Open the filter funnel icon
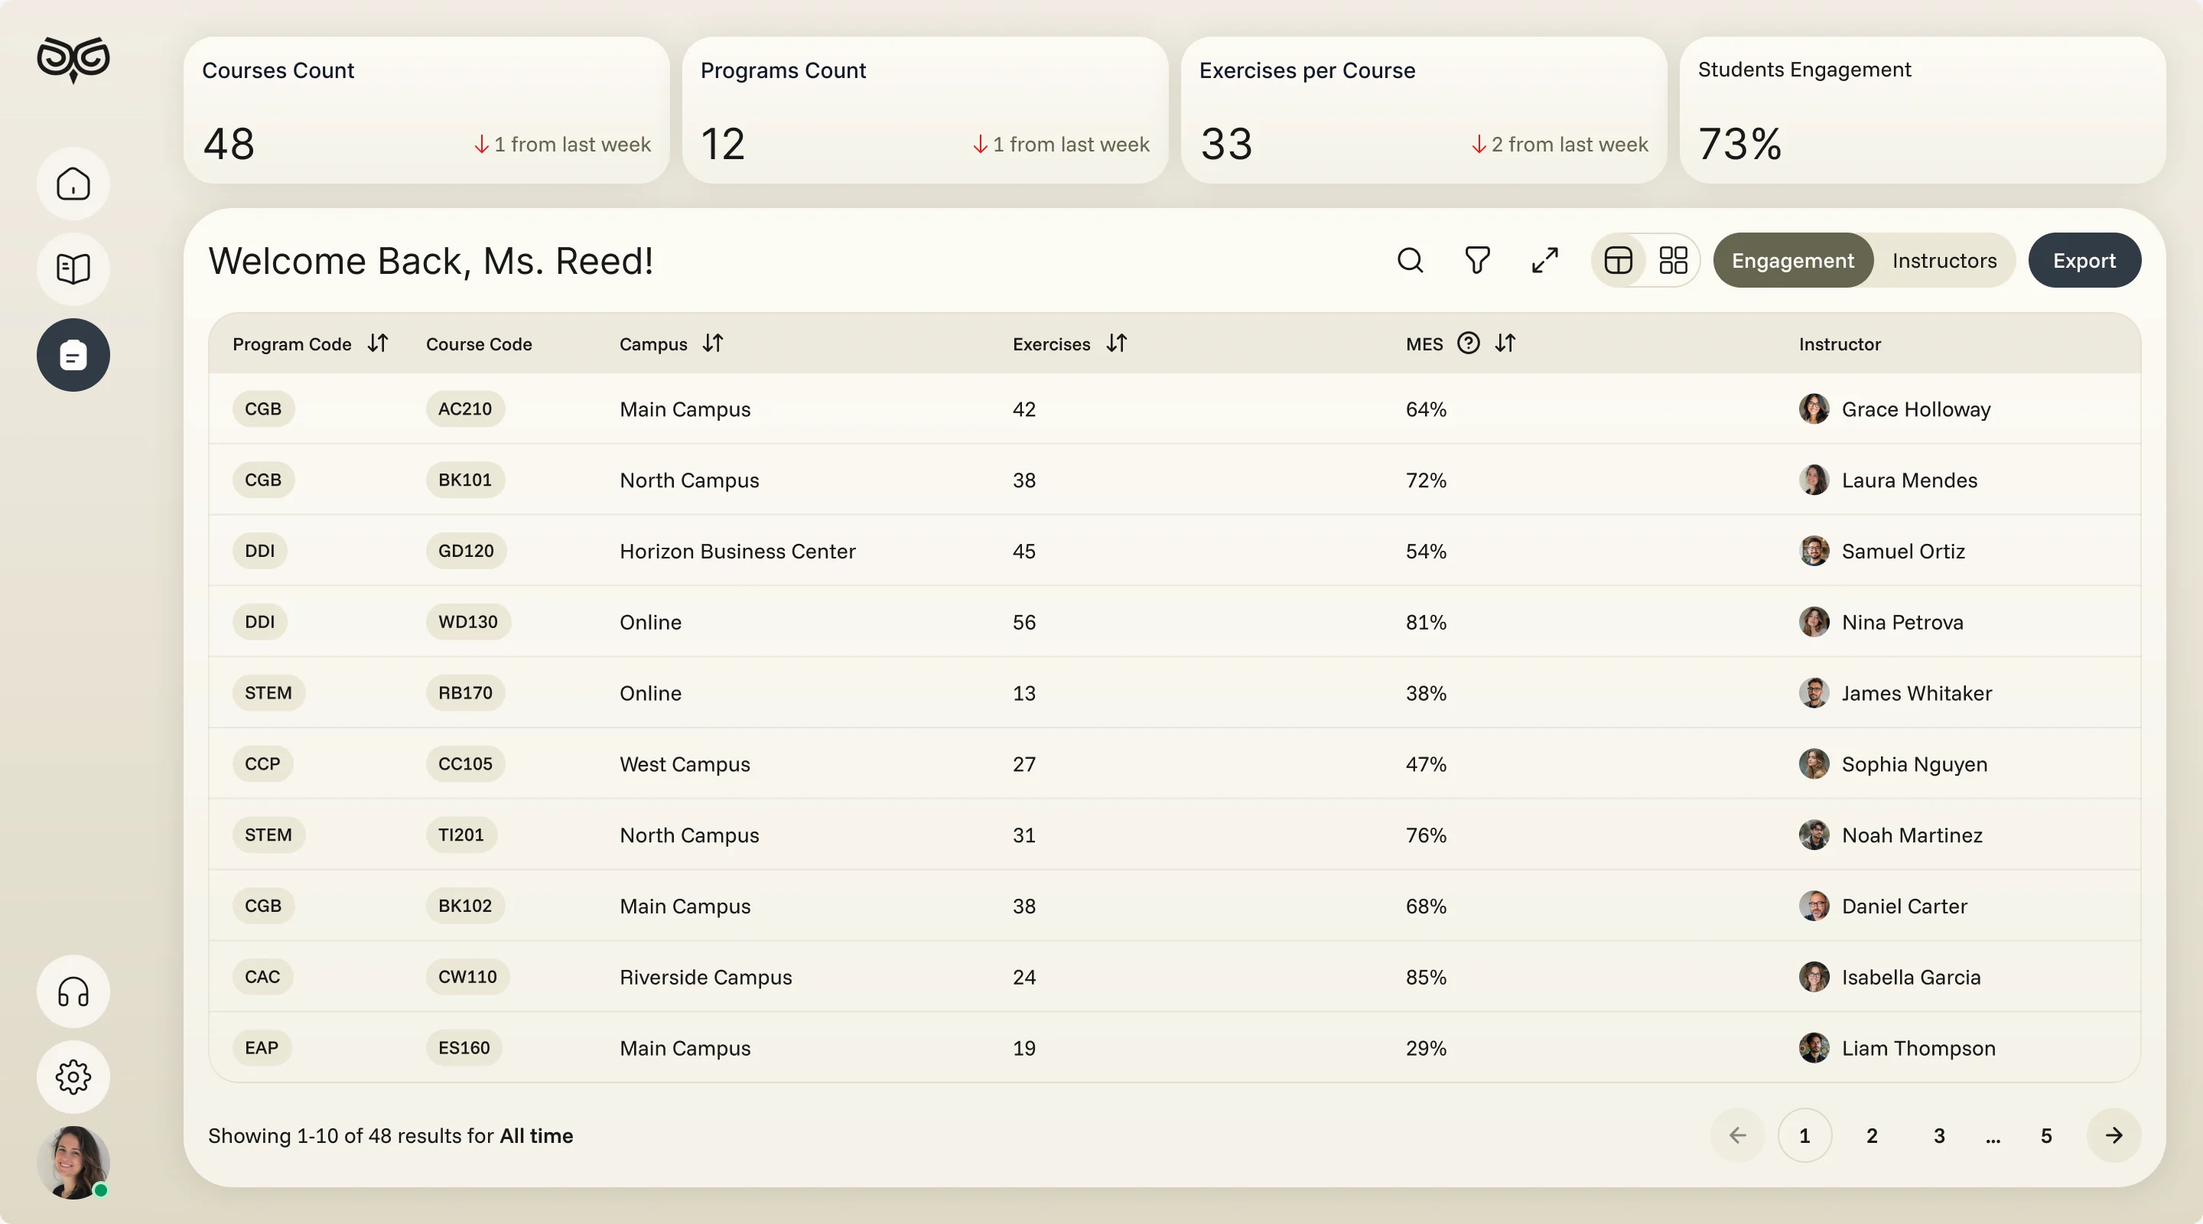 pos(1478,260)
